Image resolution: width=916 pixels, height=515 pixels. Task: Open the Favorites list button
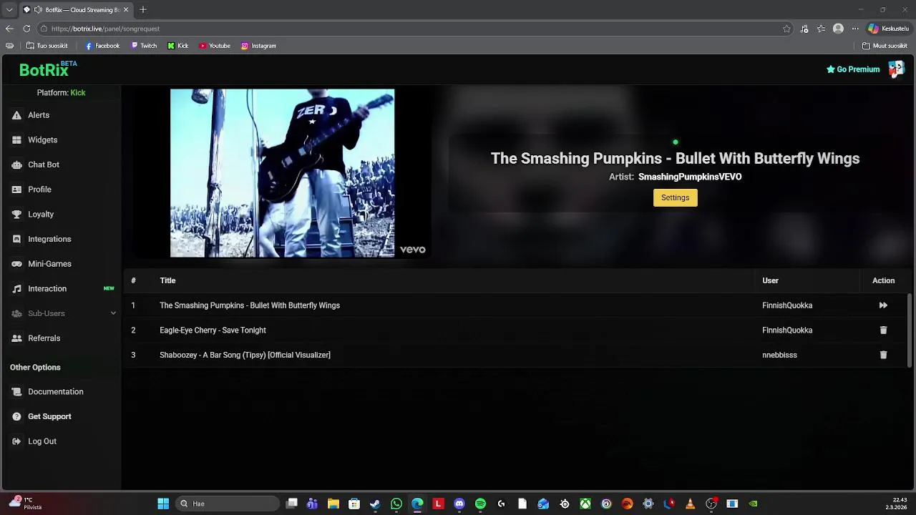click(822, 29)
